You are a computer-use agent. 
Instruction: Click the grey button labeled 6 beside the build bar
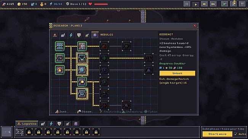point(7,132)
